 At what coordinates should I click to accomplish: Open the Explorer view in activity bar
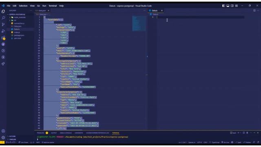3,11
